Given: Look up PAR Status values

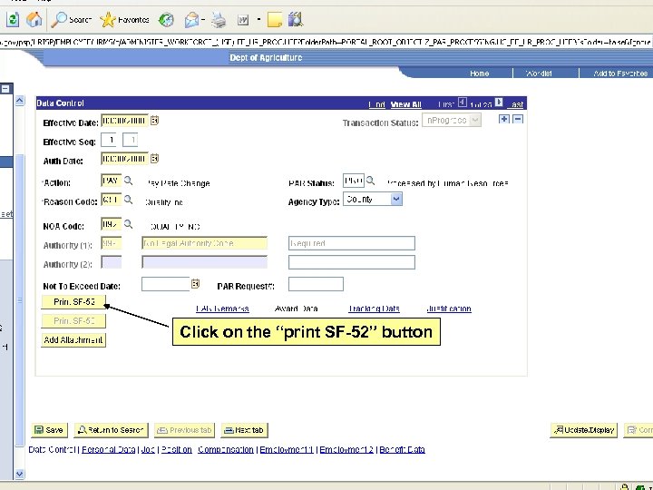Looking at the screenshot, I should pos(370,181).
